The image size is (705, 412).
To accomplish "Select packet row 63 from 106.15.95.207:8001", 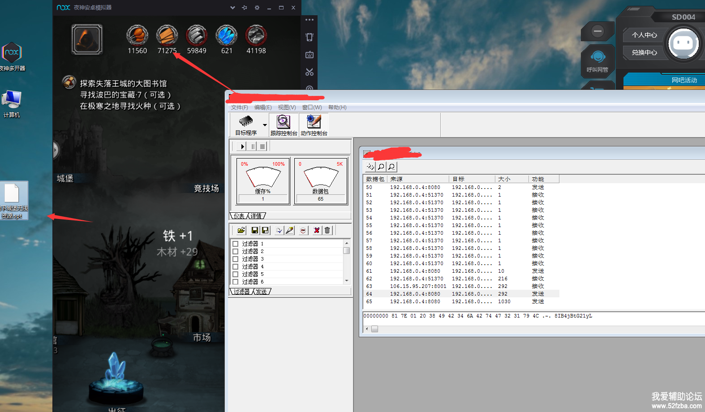I will click(461, 286).
